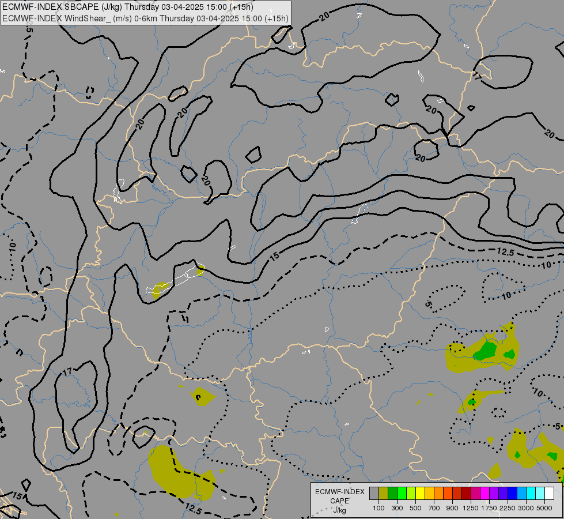Click the legend value 900
Screen dimensions: 564x519
tap(452, 508)
